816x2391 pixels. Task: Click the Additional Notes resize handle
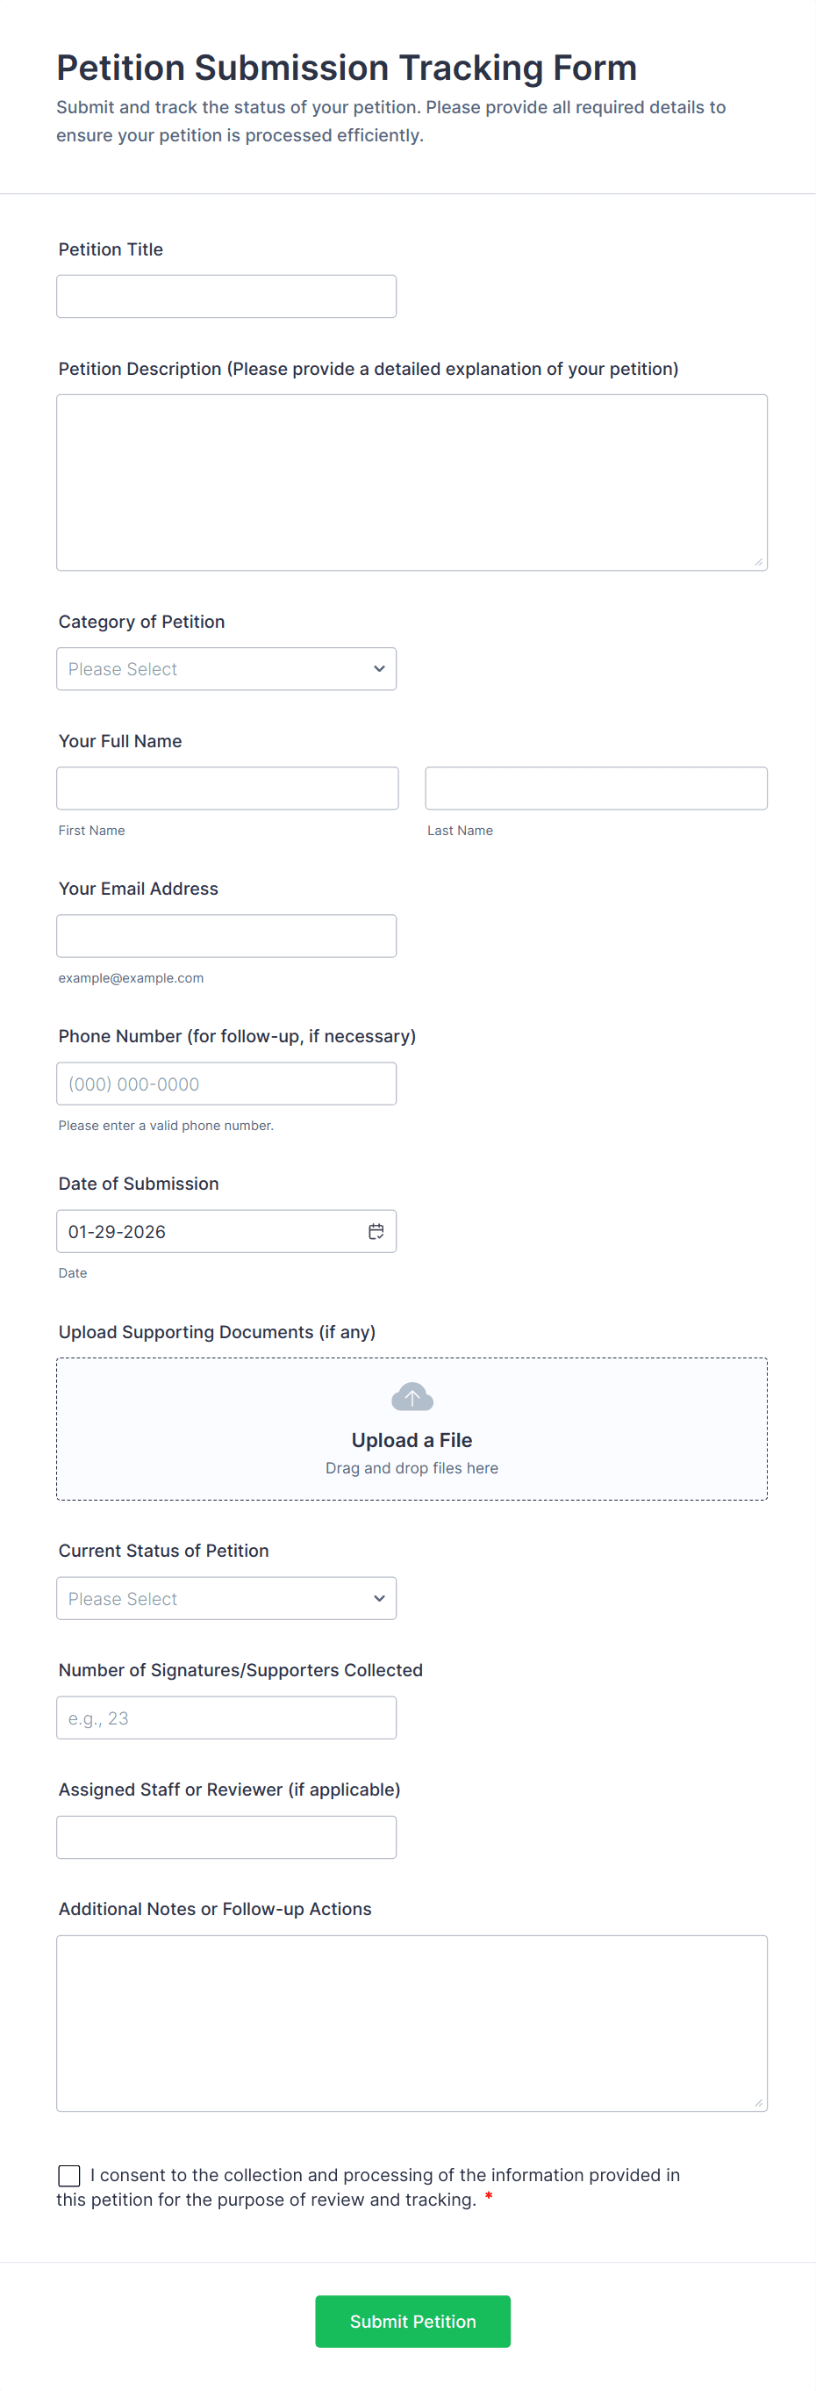(758, 2102)
